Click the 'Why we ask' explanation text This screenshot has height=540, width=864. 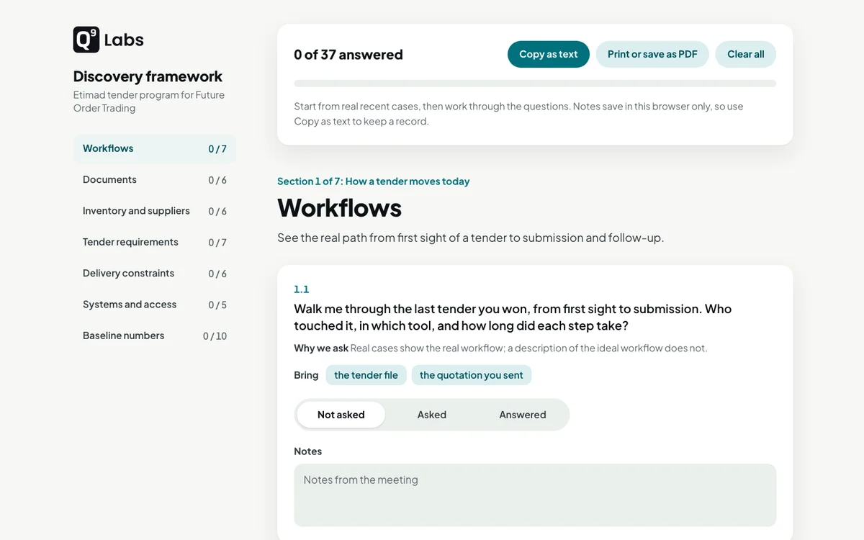point(500,348)
